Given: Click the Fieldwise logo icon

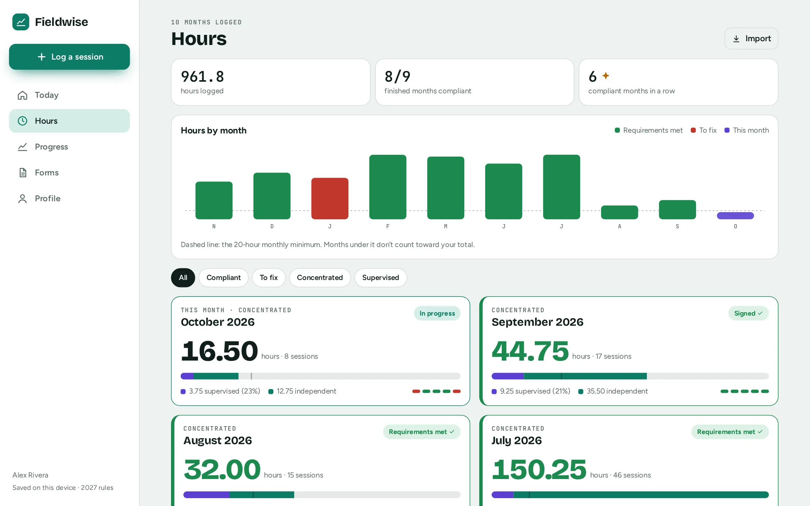Looking at the screenshot, I should coord(21,22).
